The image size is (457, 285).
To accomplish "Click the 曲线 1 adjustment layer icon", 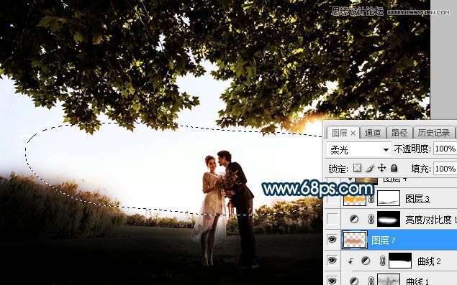I will [354, 281].
